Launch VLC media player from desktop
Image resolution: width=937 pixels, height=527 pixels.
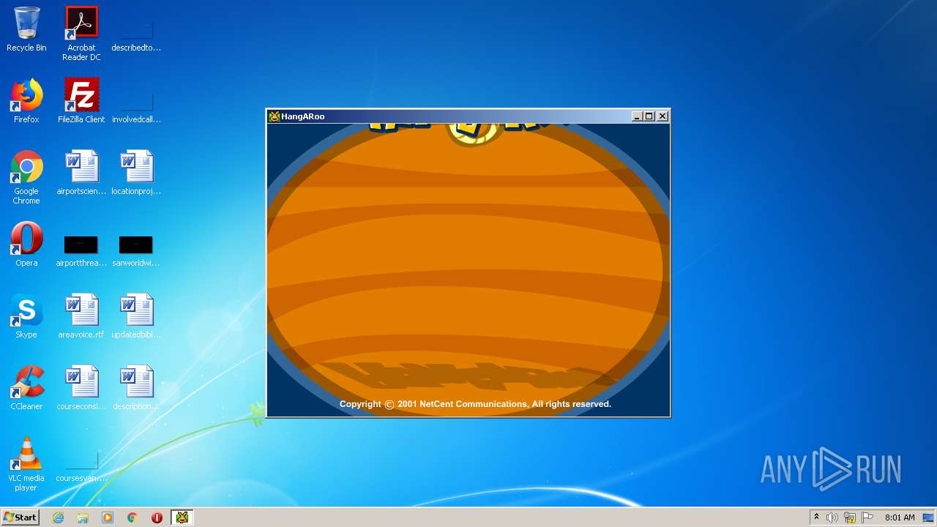tap(26, 464)
